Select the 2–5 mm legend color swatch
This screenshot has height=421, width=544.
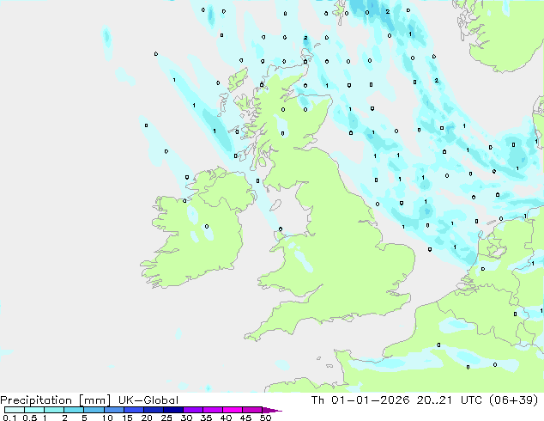click(74, 410)
